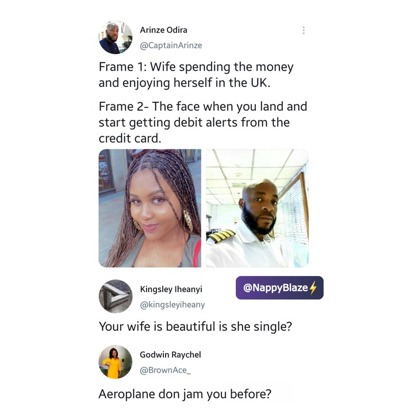Image resolution: width=414 pixels, height=414 pixels.
Task: Open the three-dot tweet options menu
Action: (304, 30)
